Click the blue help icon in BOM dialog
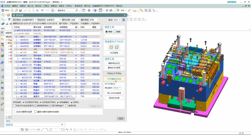Image resolution: width=251 pixels, height=135 pixels. coord(124,20)
